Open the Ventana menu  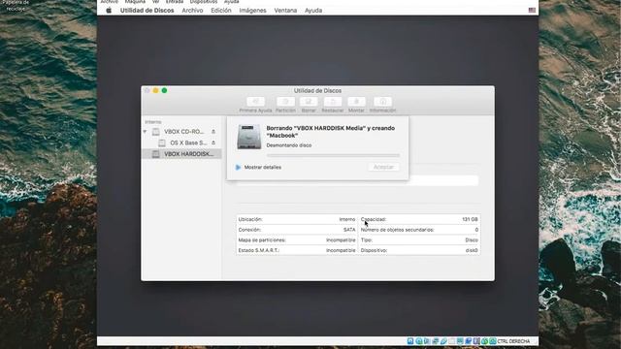click(x=285, y=11)
